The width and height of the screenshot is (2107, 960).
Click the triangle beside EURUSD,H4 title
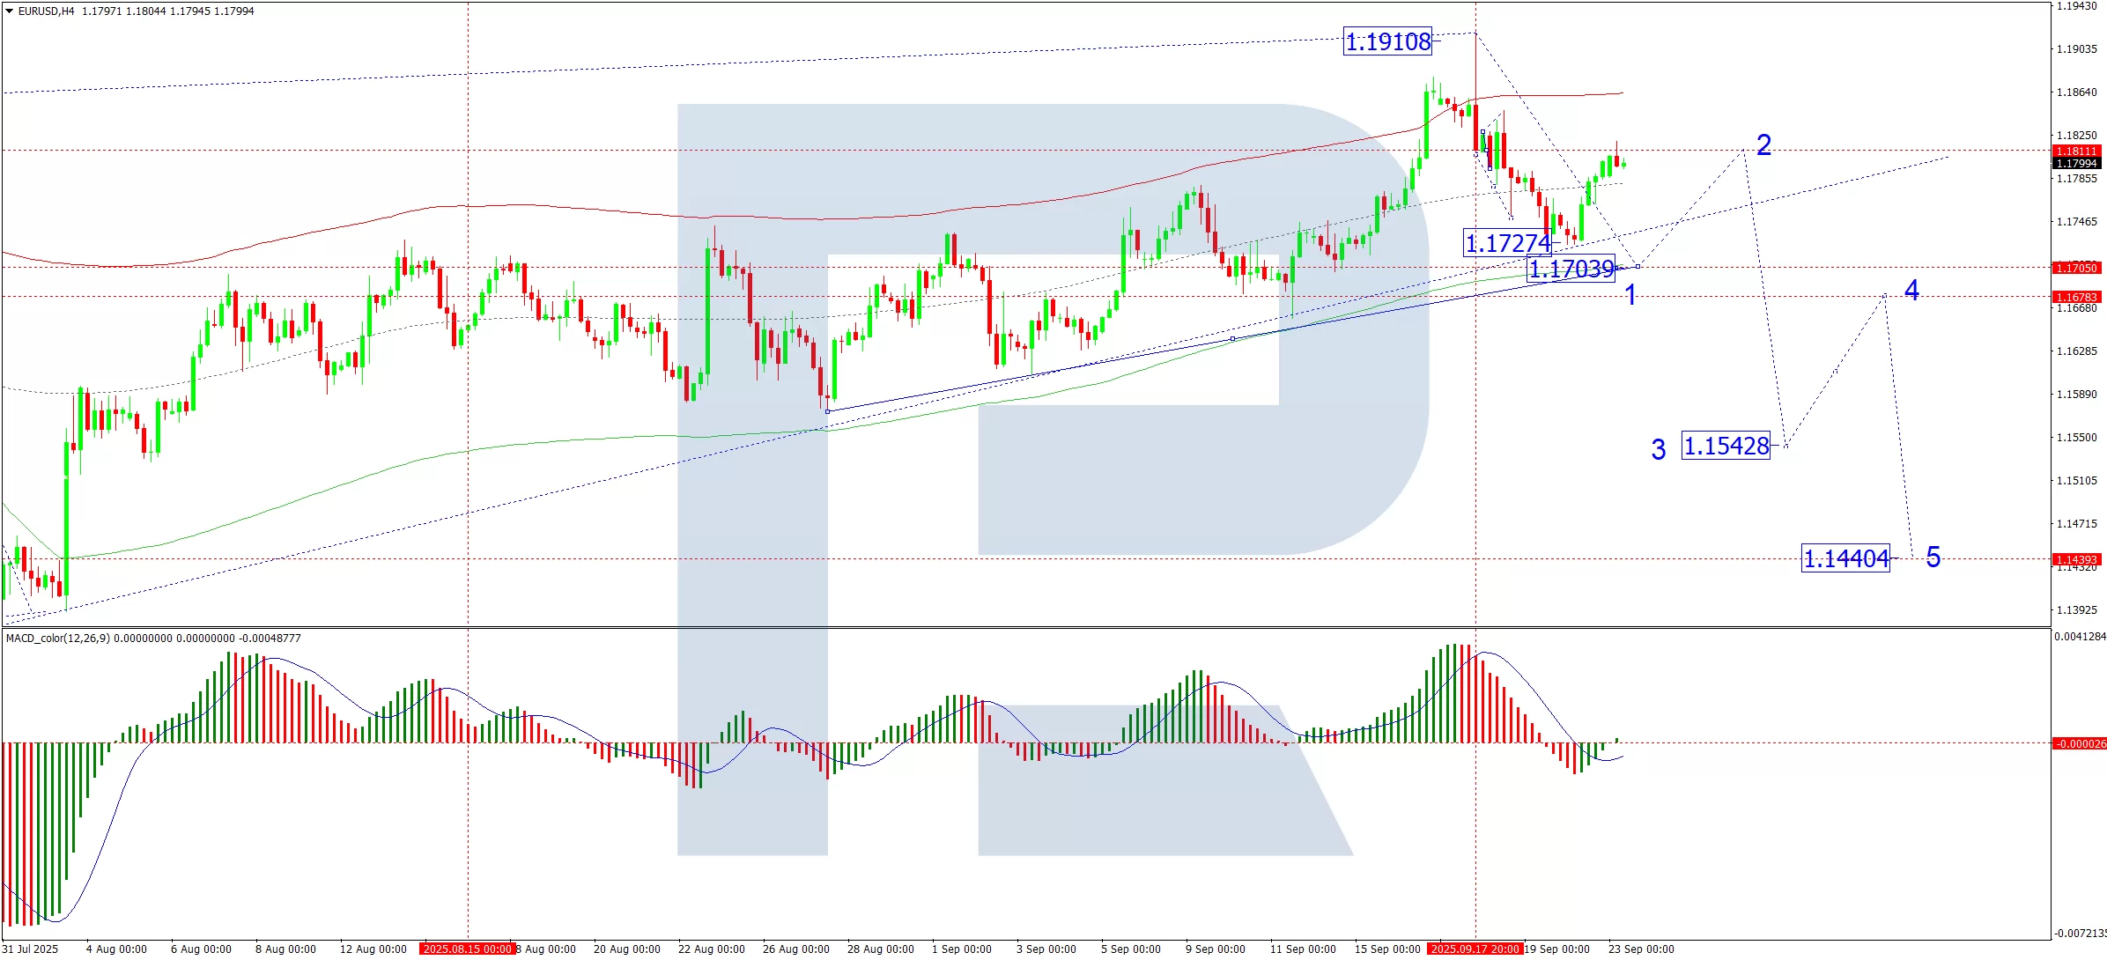(x=10, y=11)
